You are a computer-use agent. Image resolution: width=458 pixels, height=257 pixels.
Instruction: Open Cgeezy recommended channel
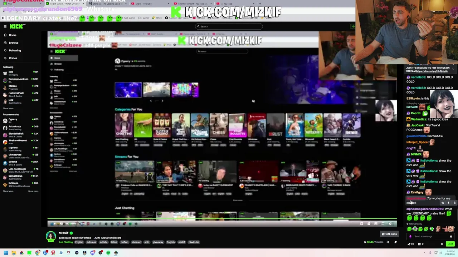[x=21, y=120]
